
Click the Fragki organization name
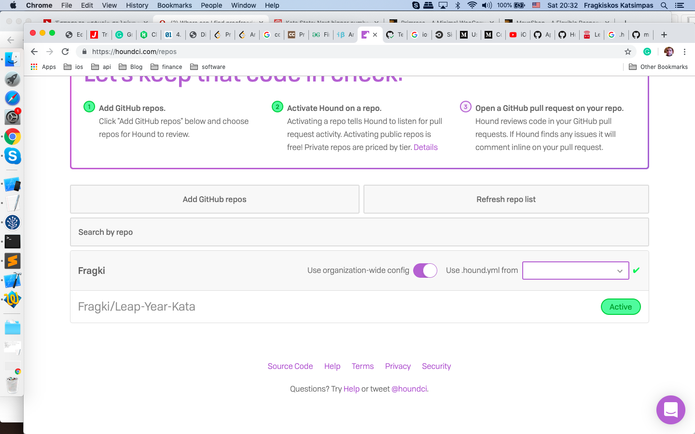click(x=92, y=271)
